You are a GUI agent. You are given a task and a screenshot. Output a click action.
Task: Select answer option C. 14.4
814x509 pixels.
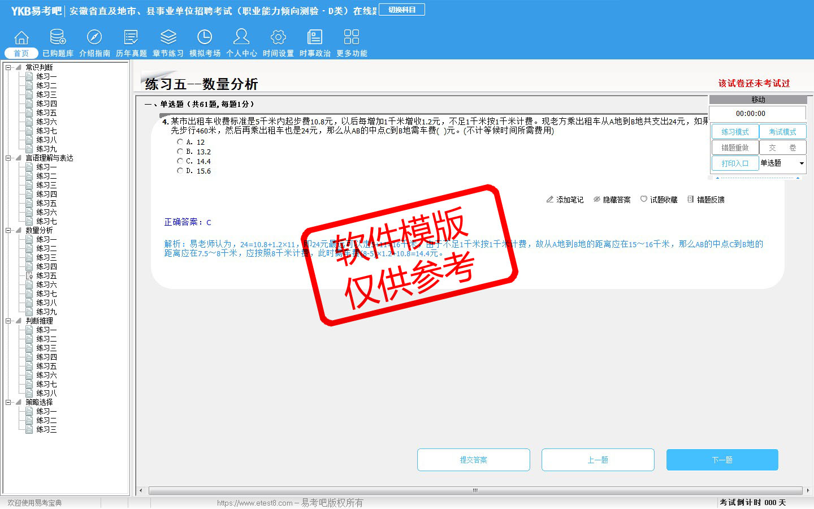(180, 161)
